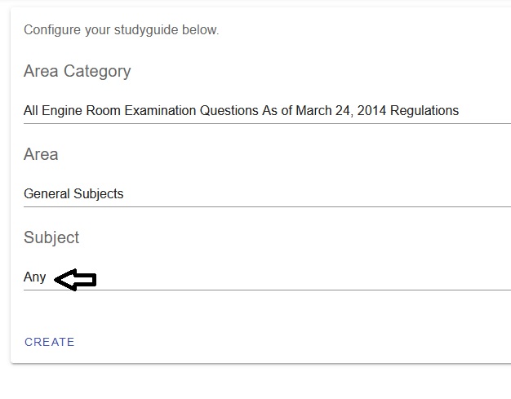Expand the Subject dropdown set to Any
The height and width of the screenshot is (399, 511).
click(267, 277)
